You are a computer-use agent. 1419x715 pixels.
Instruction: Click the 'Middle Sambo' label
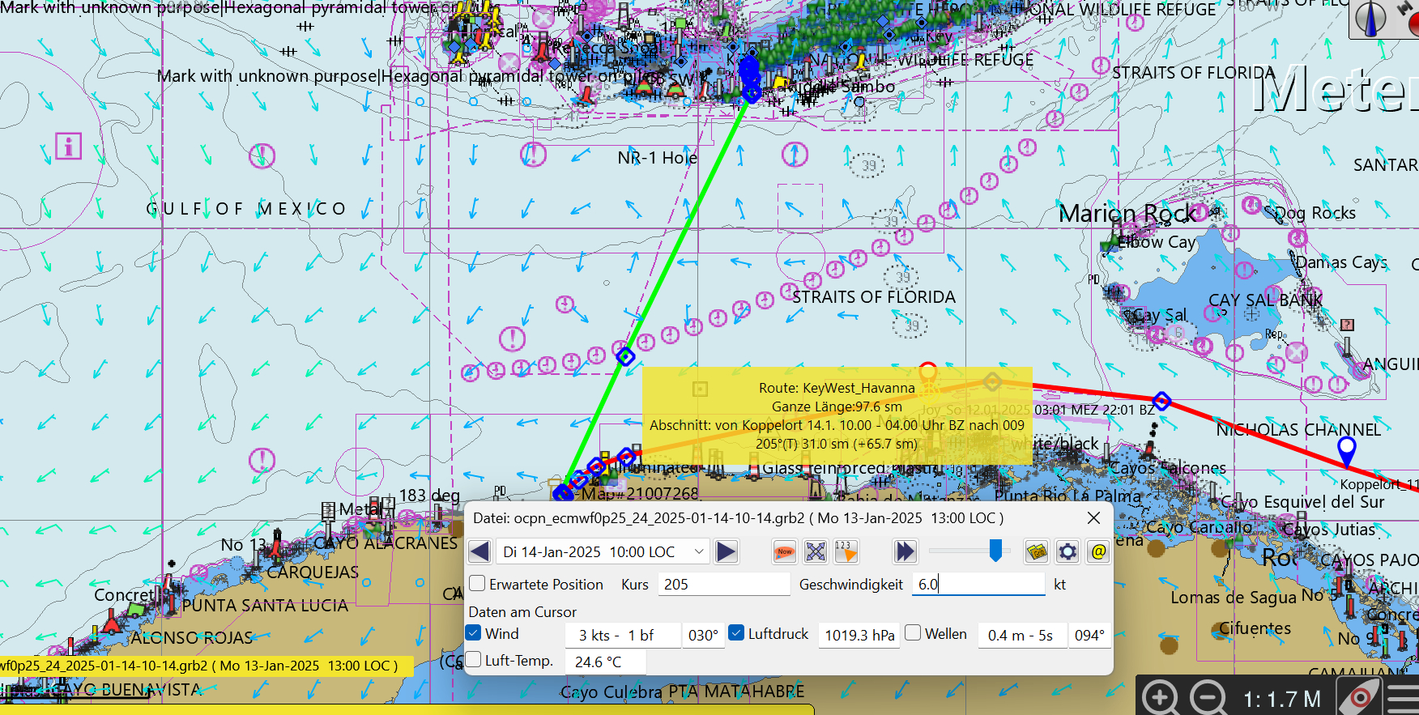841,87
